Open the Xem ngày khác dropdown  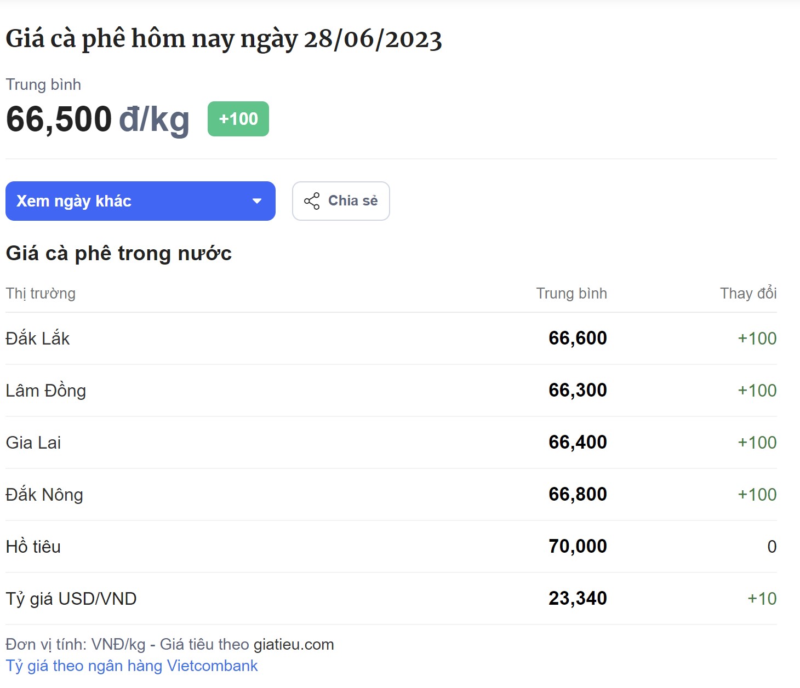pos(140,201)
